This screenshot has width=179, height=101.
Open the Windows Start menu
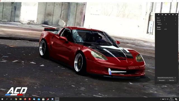(2, 99)
